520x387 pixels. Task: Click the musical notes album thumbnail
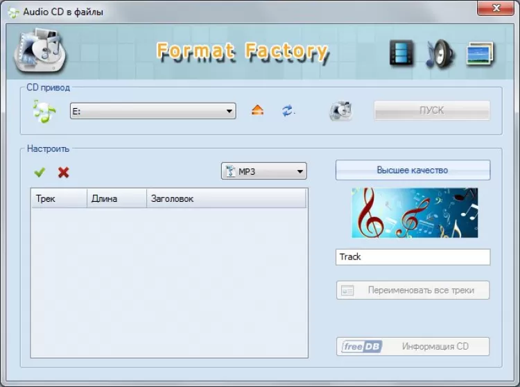click(415, 213)
